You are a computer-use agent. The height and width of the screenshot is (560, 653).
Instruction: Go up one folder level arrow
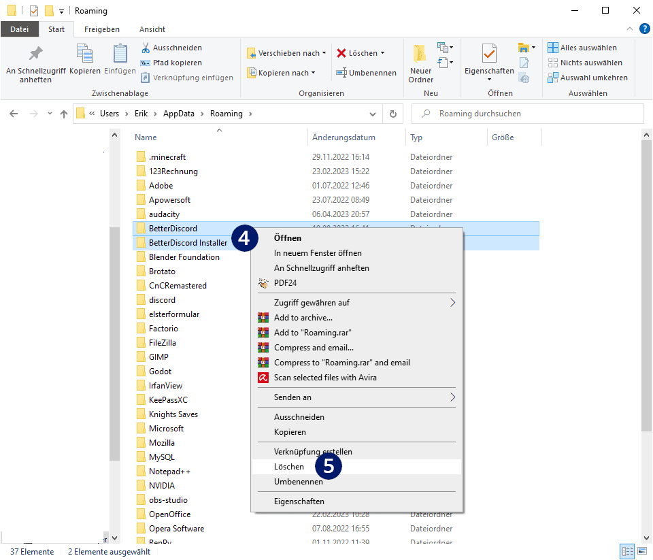click(x=64, y=114)
